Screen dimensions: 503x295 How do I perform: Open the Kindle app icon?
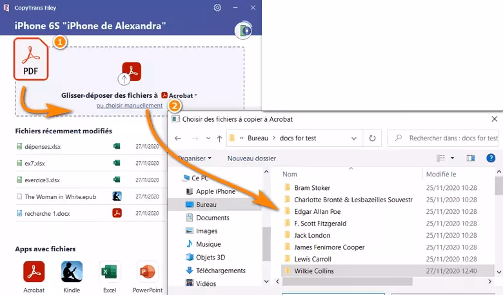pyautogui.click(x=71, y=272)
